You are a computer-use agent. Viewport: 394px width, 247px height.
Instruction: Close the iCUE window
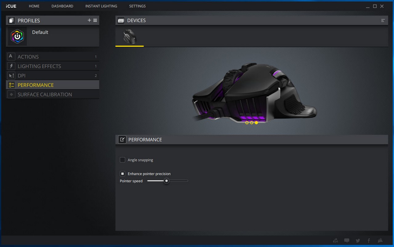[x=382, y=6]
